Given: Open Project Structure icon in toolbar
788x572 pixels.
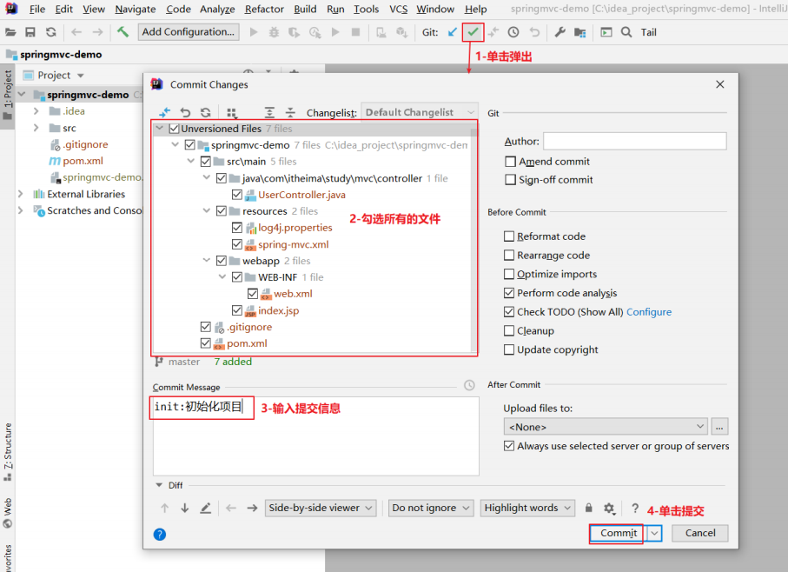Looking at the screenshot, I should [580, 32].
